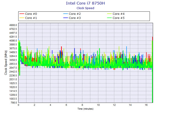
Task: Select the 'Core #5' legend label
Action: click(119, 18)
